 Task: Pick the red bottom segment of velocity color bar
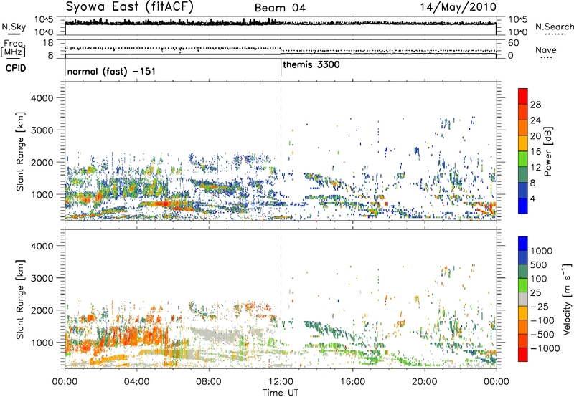pos(523,355)
